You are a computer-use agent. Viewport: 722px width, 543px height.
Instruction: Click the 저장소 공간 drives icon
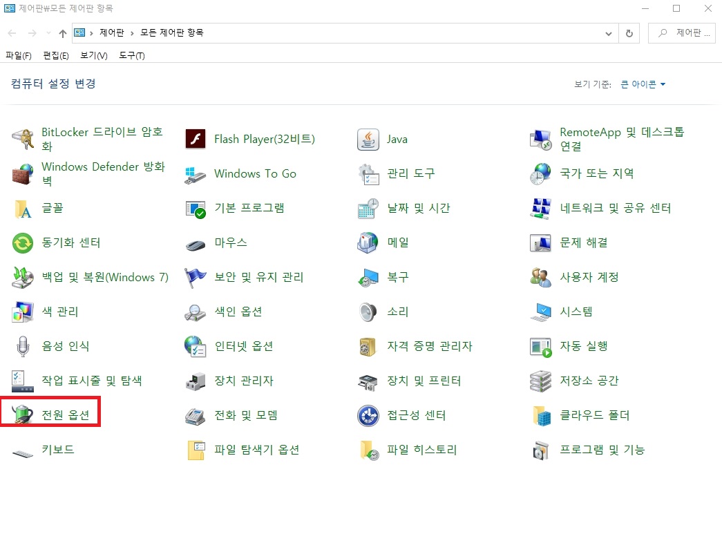(x=540, y=381)
